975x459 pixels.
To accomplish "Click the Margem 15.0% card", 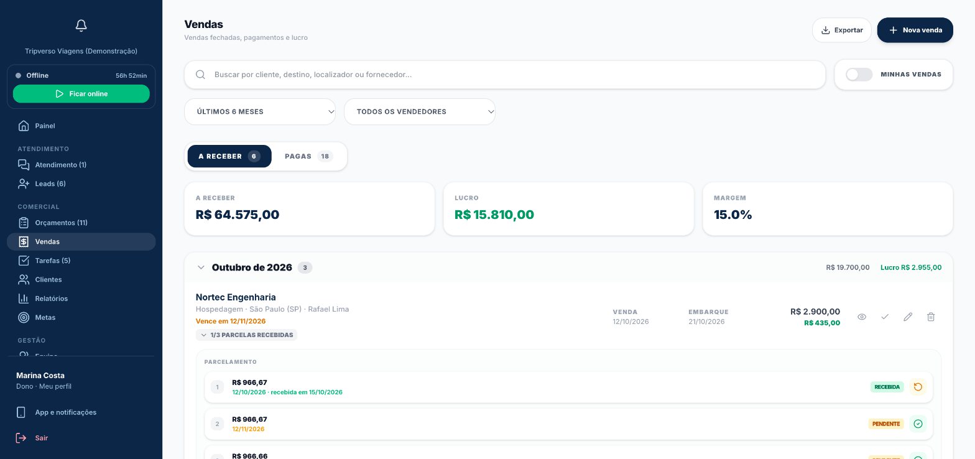I will coord(828,209).
